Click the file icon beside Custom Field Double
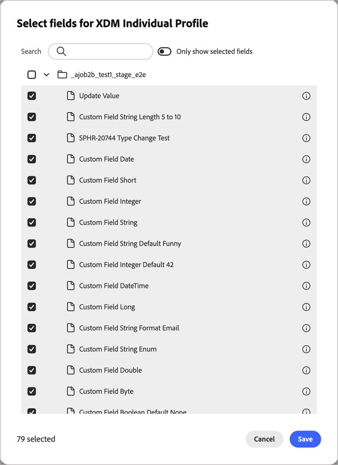Screen dimensions: 338x465 coord(71,370)
